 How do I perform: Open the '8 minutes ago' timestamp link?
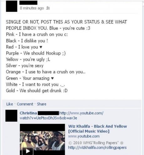pyautogui.click(x=32, y=8)
